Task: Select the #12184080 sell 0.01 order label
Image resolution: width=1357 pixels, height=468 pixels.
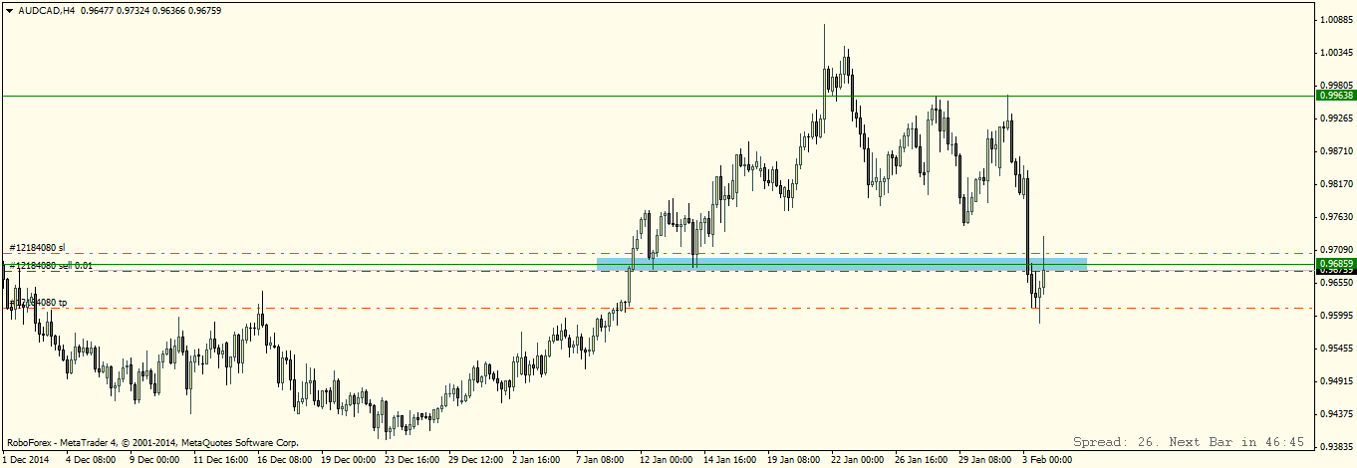Action: point(51,266)
